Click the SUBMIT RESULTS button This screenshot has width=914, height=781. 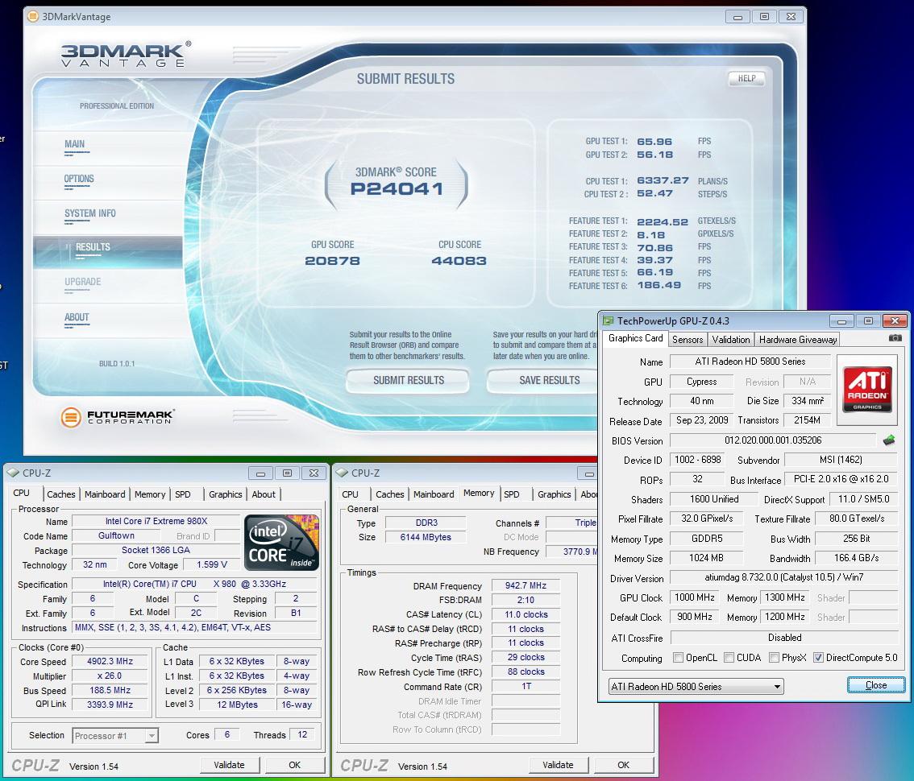[x=408, y=380]
